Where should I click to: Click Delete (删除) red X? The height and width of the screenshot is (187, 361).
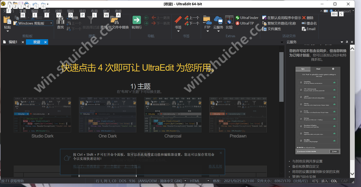coord(308,18)
